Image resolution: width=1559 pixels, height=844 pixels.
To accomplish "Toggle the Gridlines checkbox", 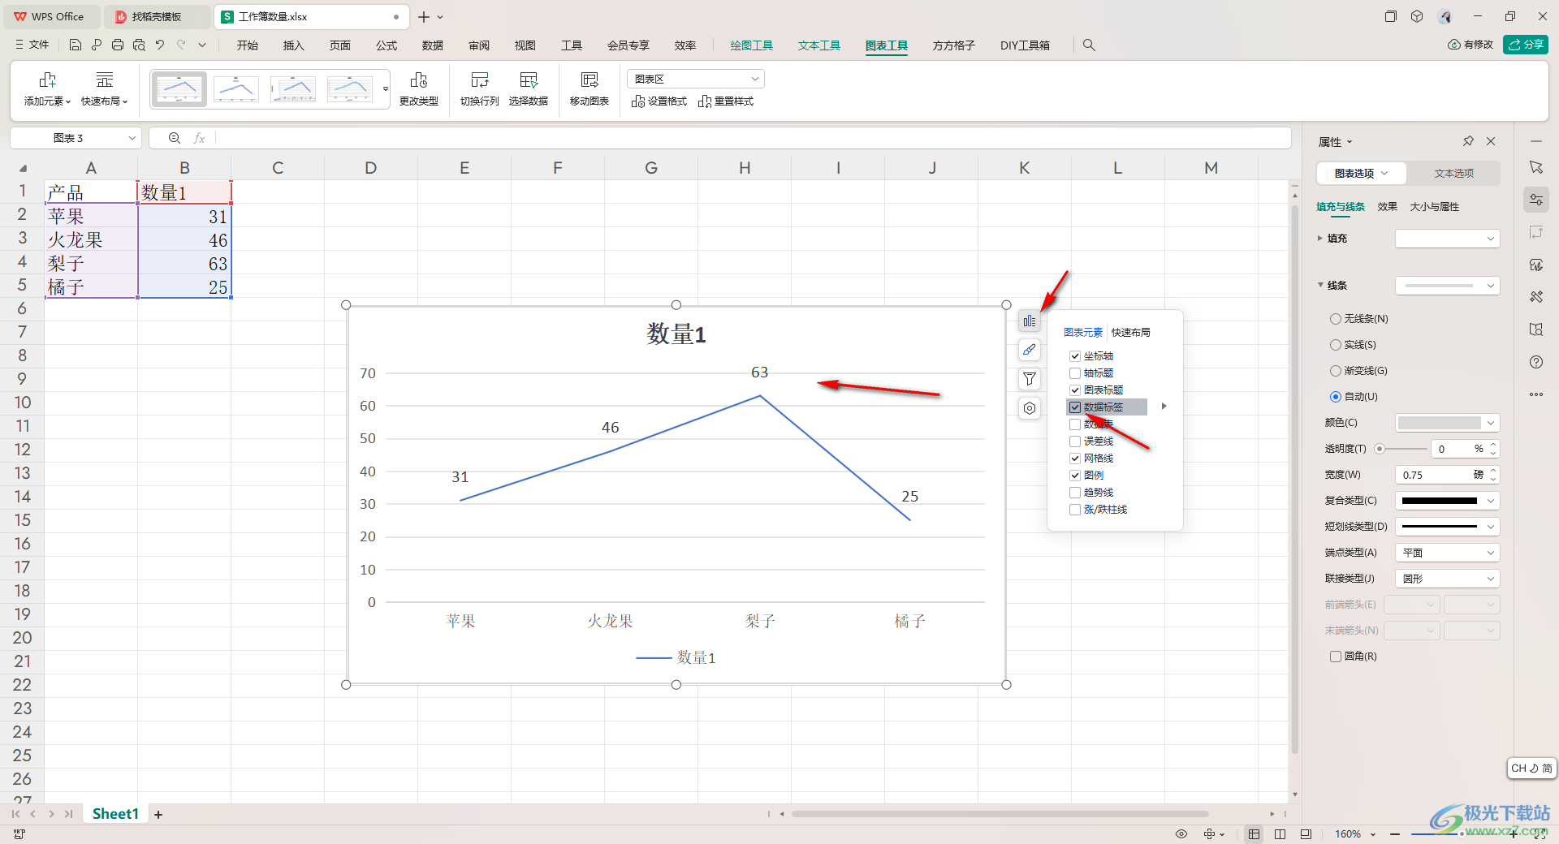I will point(1075,459).
